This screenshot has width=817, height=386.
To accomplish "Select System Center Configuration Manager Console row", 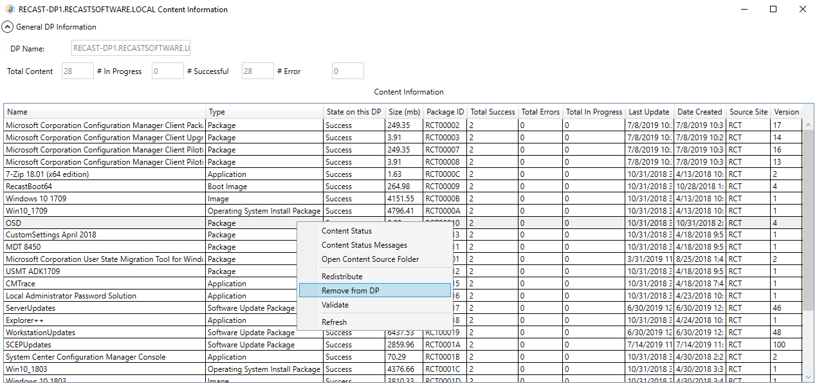I will (403, 357).
